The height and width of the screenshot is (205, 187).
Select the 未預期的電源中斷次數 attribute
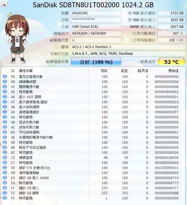point(36,137)
